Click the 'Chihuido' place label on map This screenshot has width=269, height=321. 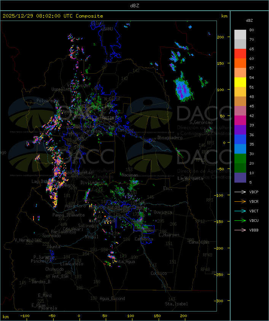tap(54, 269)
